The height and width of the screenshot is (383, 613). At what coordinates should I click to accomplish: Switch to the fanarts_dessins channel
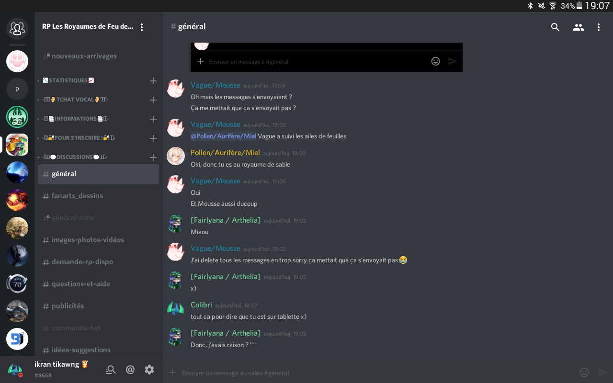[x=77, y=196]
